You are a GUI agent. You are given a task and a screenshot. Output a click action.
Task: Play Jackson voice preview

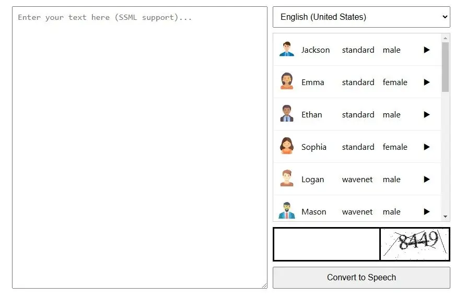pos(427,50)
